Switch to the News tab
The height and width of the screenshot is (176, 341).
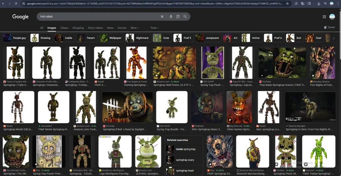pos(110,28)
